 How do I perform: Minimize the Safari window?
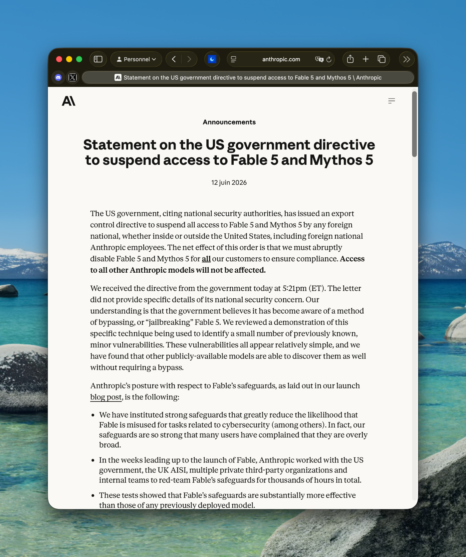click(x=69, y=59)
